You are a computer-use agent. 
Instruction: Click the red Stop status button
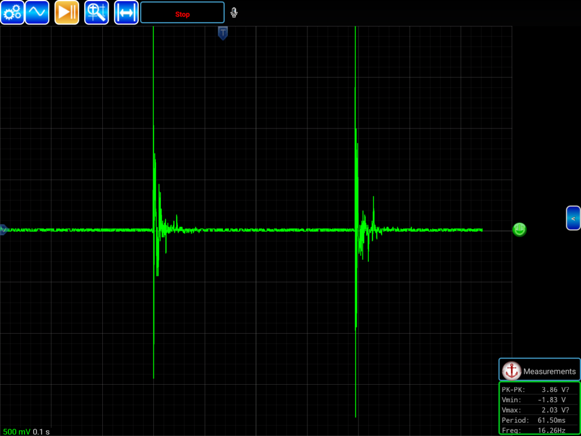(x=182, y=13)
